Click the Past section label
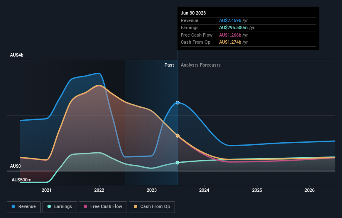 pos(169,65)
